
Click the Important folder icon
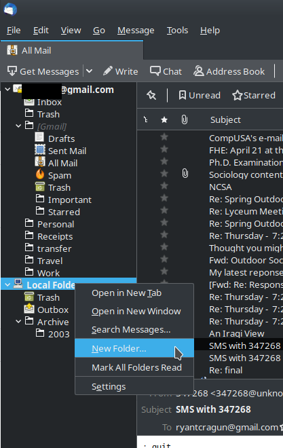coord(40,199)
